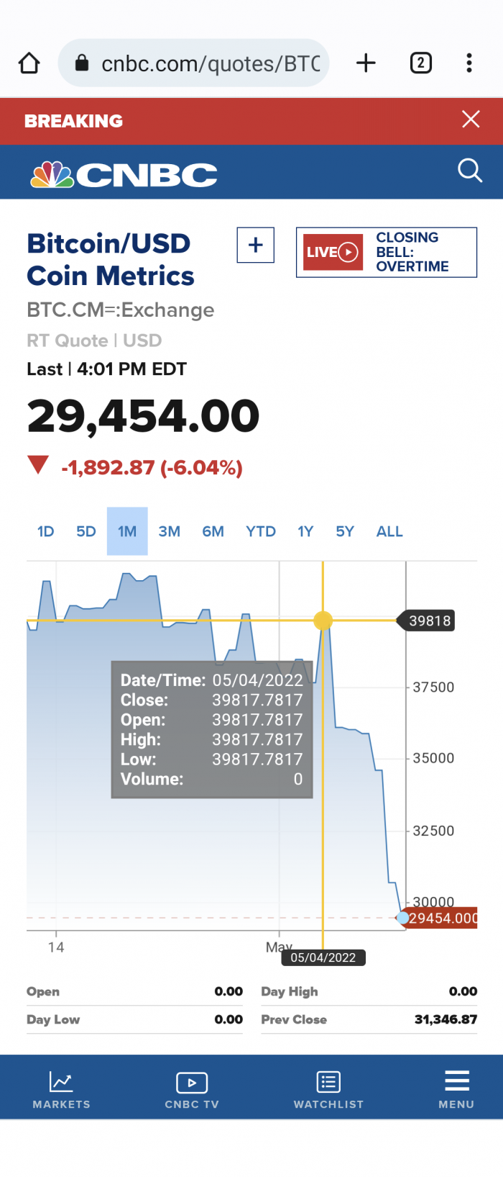This screenshot has height=1177, width=503.
Task: Show the ALL time chart range
Action: [x=389, y=531]
